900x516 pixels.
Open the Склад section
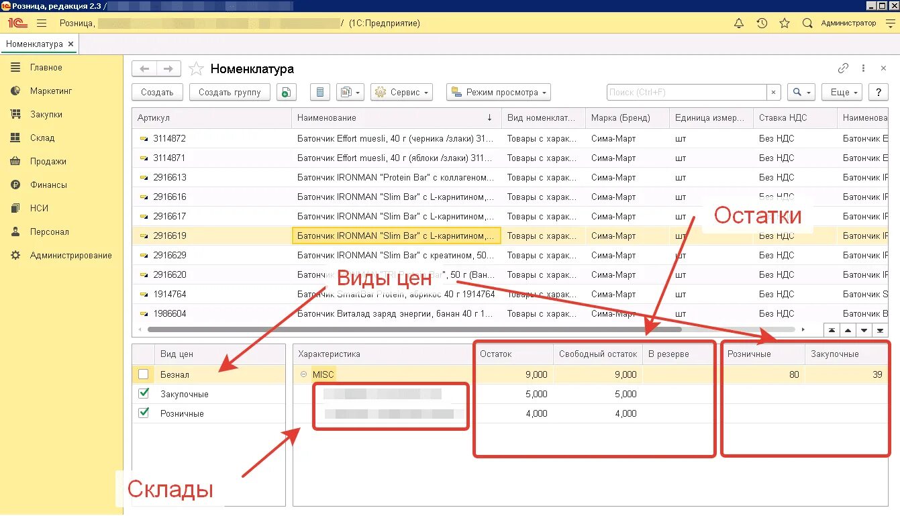pyautogui.click(x=42, y=138)
